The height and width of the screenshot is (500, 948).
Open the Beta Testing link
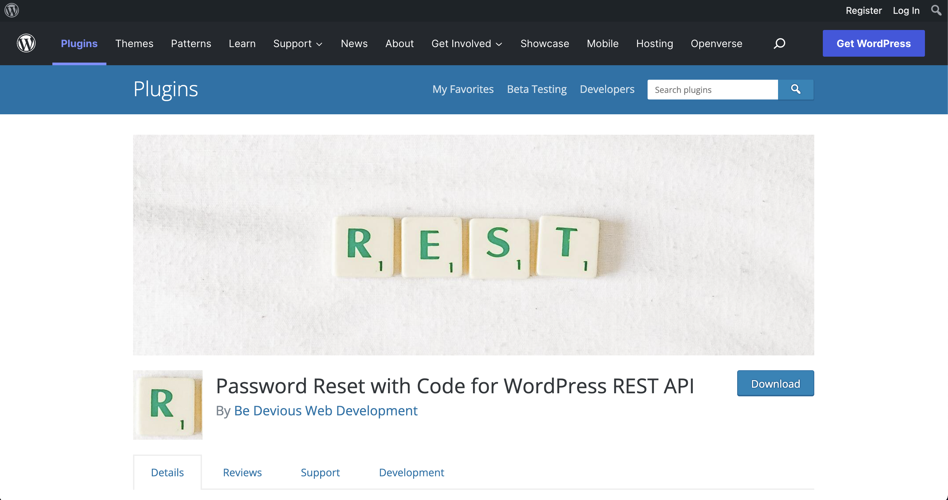pyautogui.click(x=537, y=89)
